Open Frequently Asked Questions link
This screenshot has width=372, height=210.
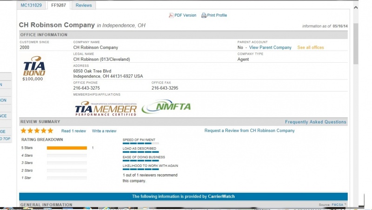316,122
